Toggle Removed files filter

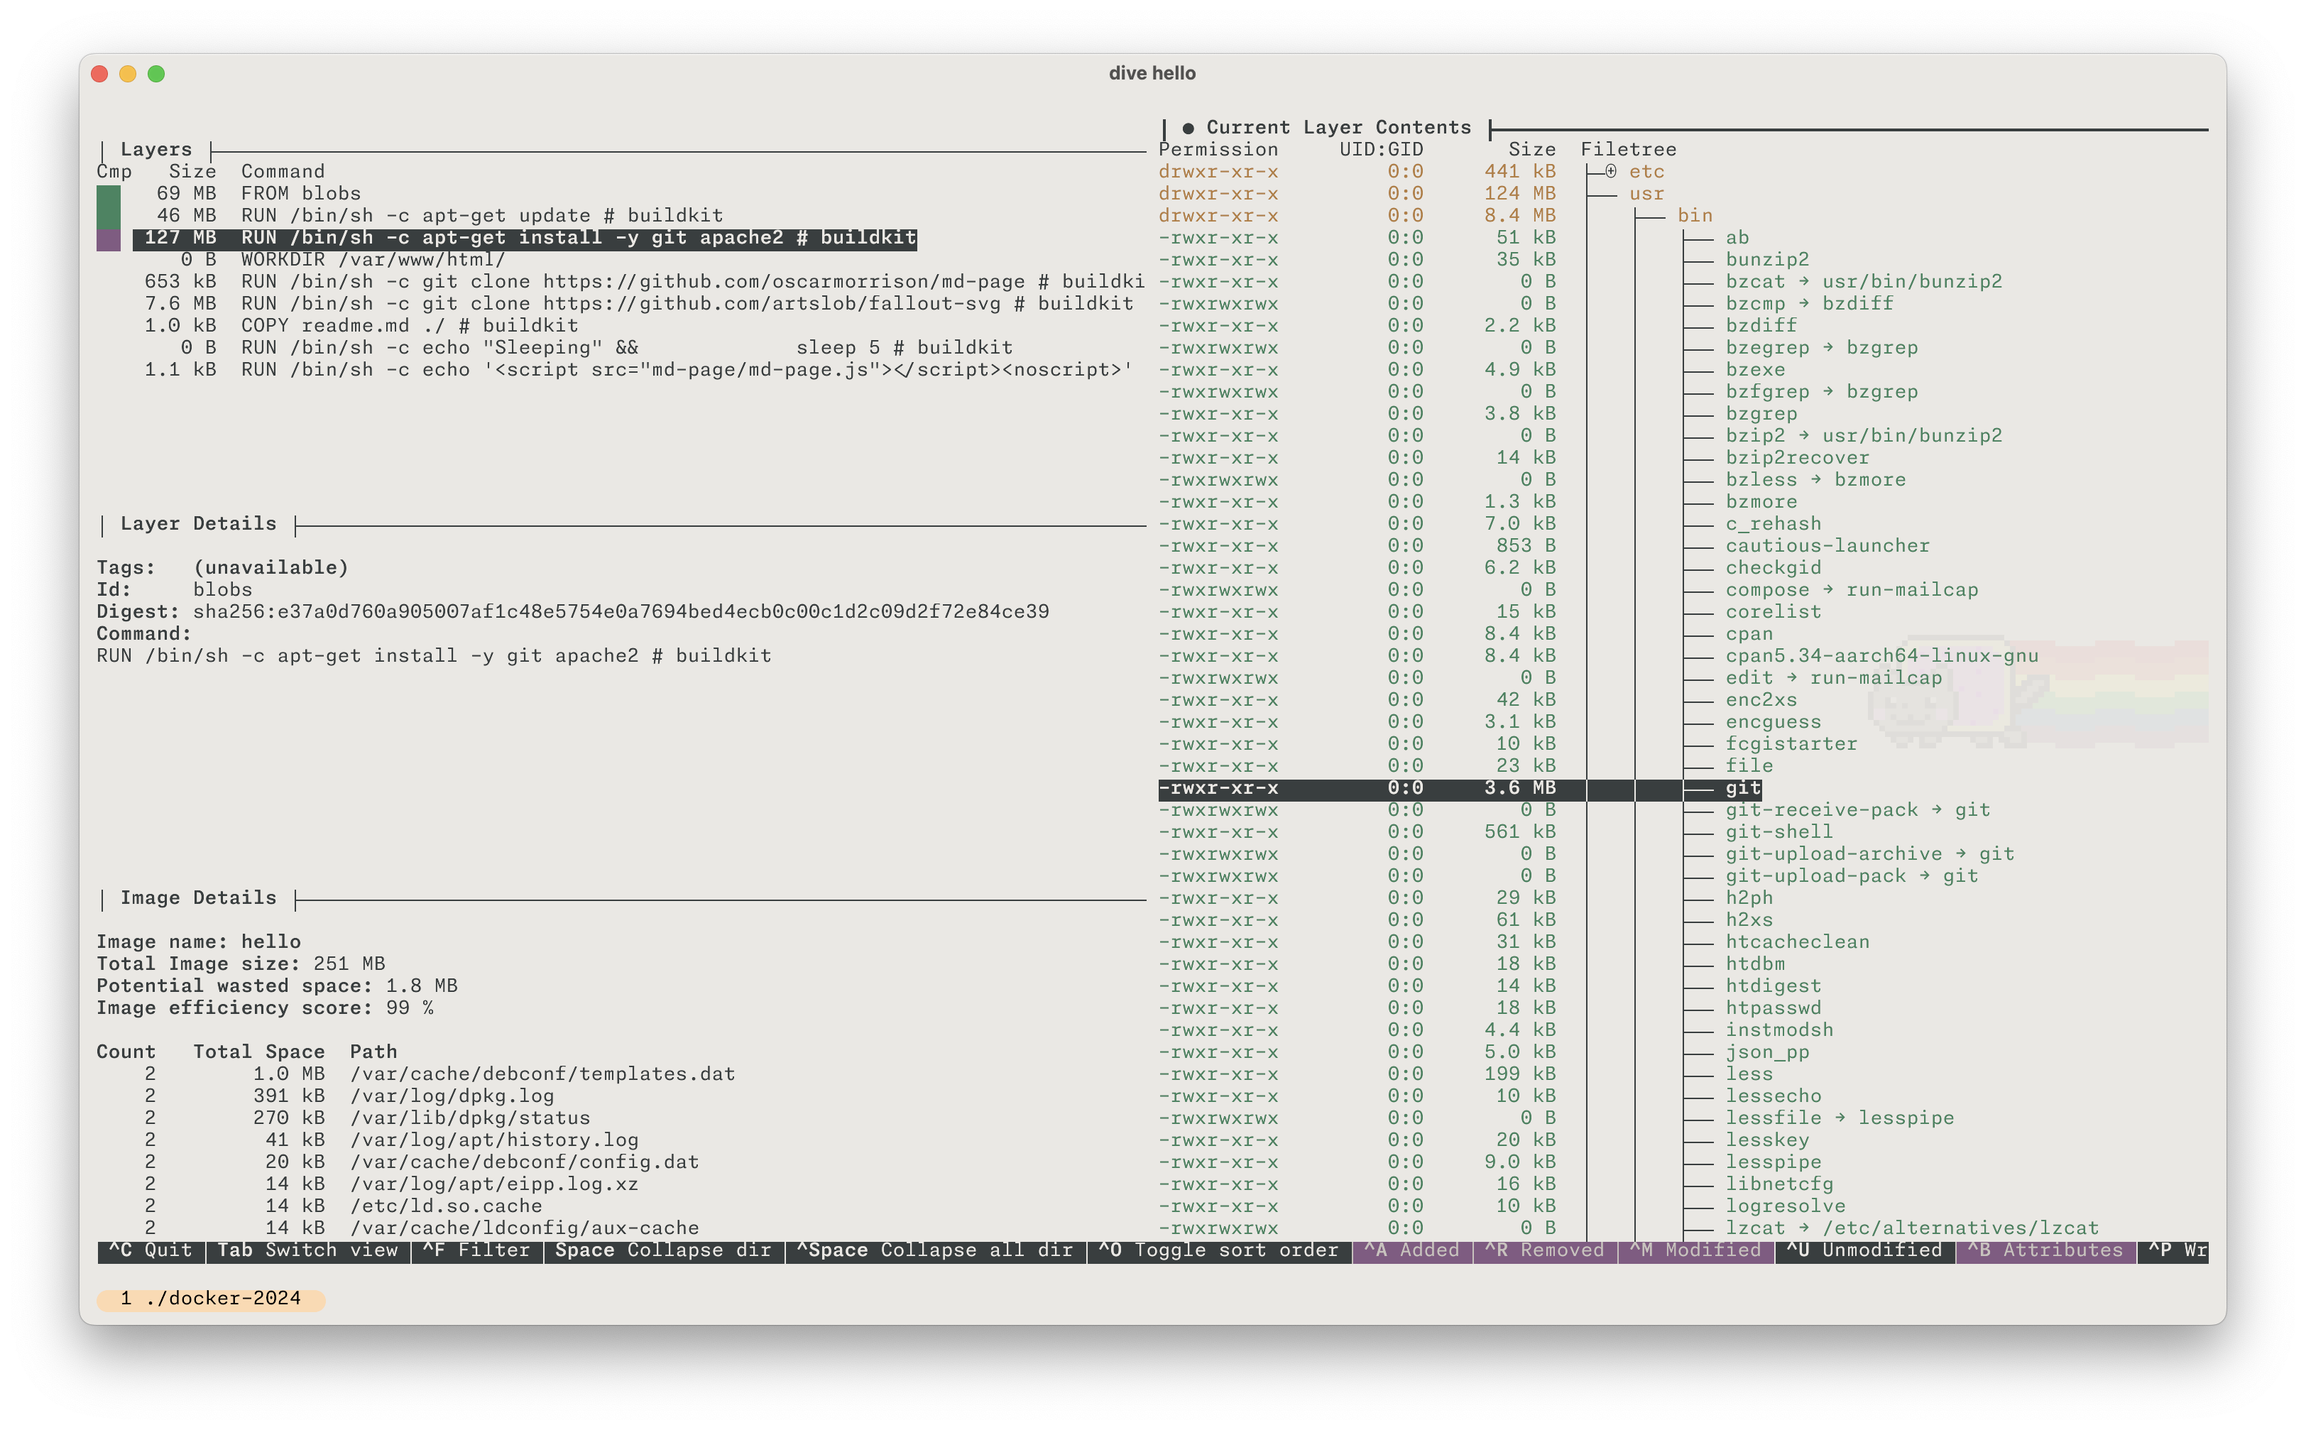click(1544, 1250)
